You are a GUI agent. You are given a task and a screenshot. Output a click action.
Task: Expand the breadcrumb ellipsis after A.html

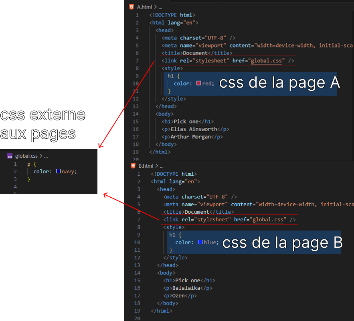click(160, 7)
